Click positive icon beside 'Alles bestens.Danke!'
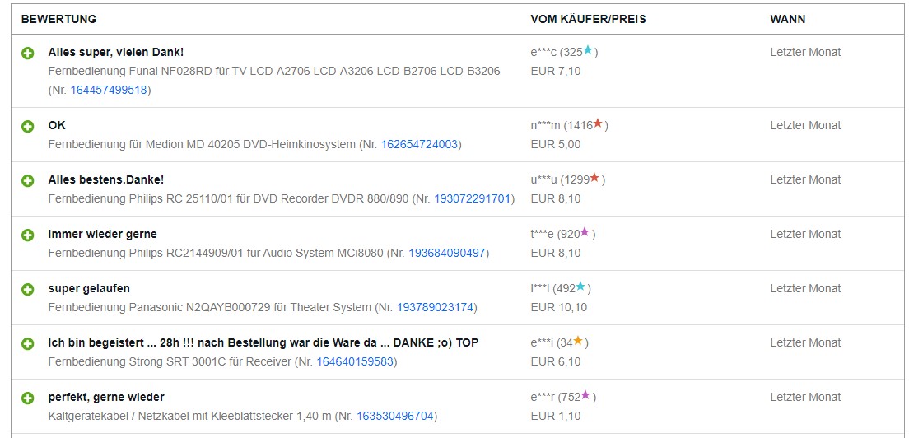The width and height of the screenshot is (909, 438). [28, 181]
